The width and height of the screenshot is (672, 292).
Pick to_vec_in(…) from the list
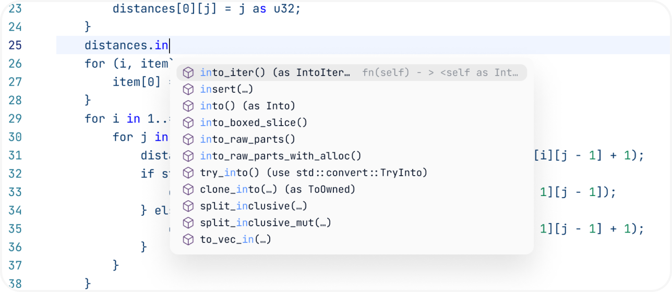pyautogui.click(x=352, y=239)
